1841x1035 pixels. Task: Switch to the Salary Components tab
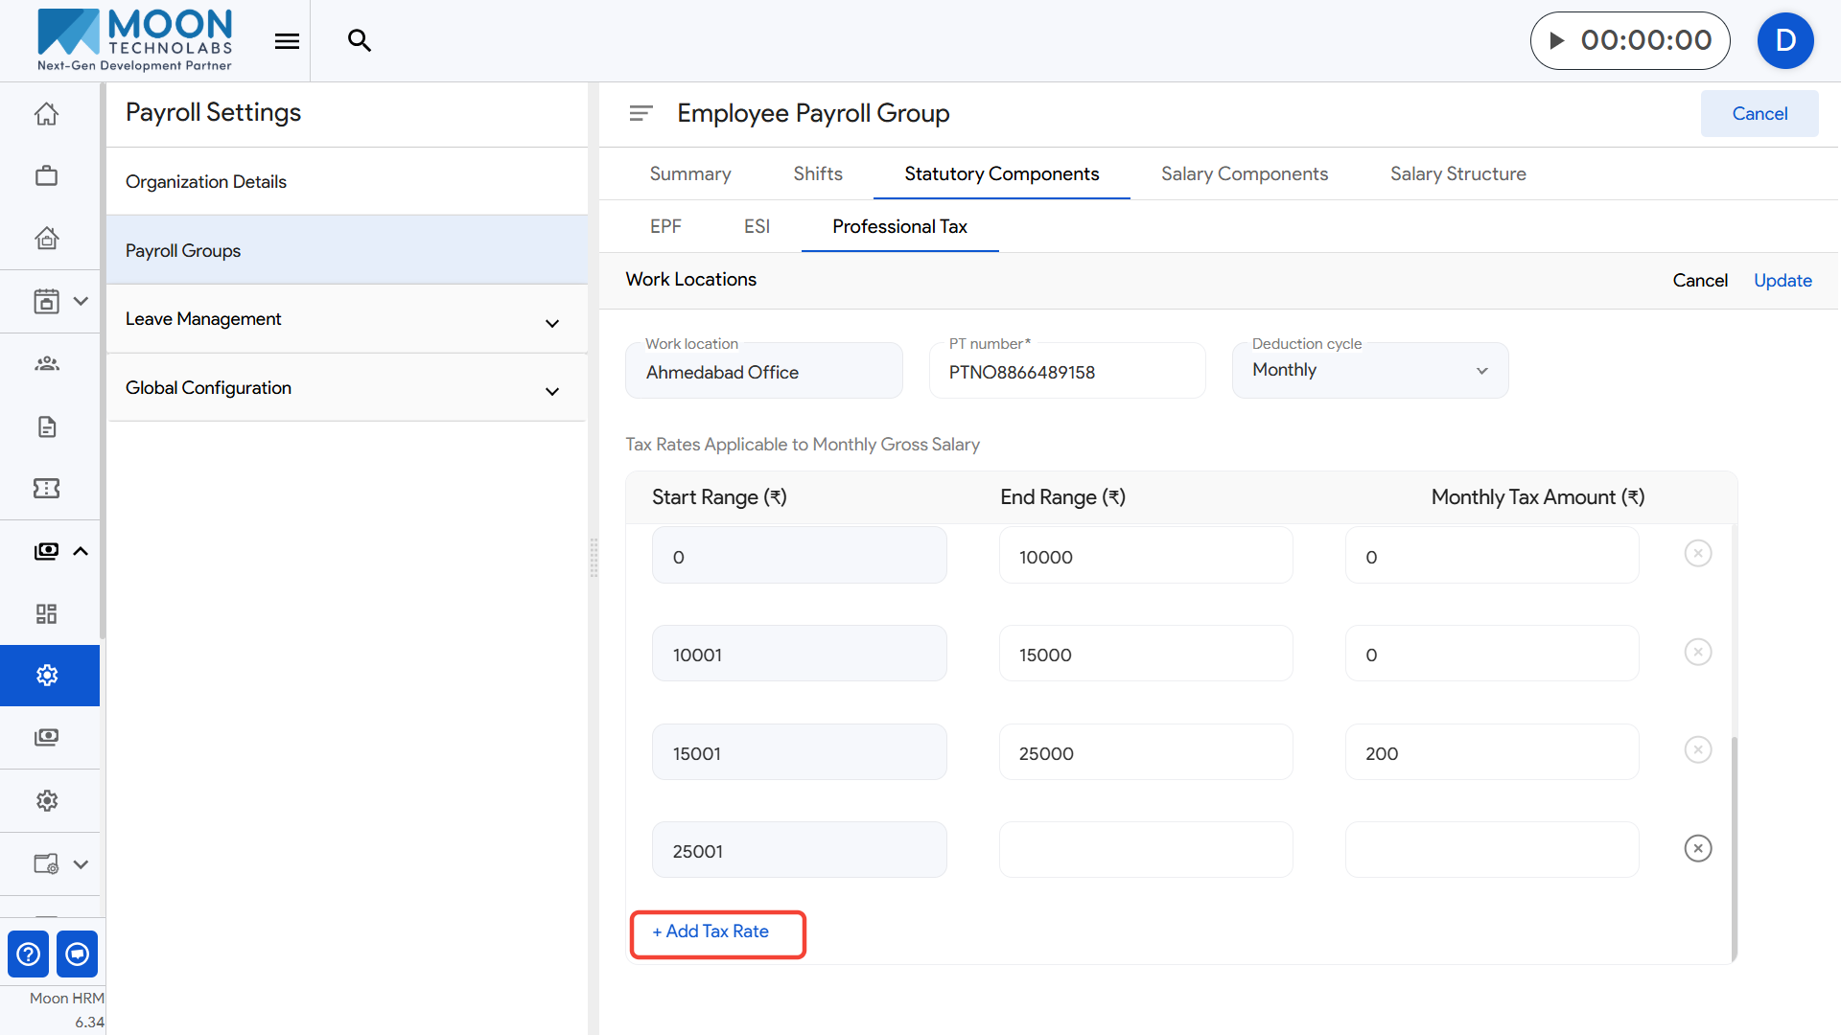point(1244,173)
